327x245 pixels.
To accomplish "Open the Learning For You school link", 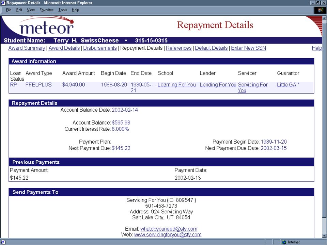I will tap(177, 85).
